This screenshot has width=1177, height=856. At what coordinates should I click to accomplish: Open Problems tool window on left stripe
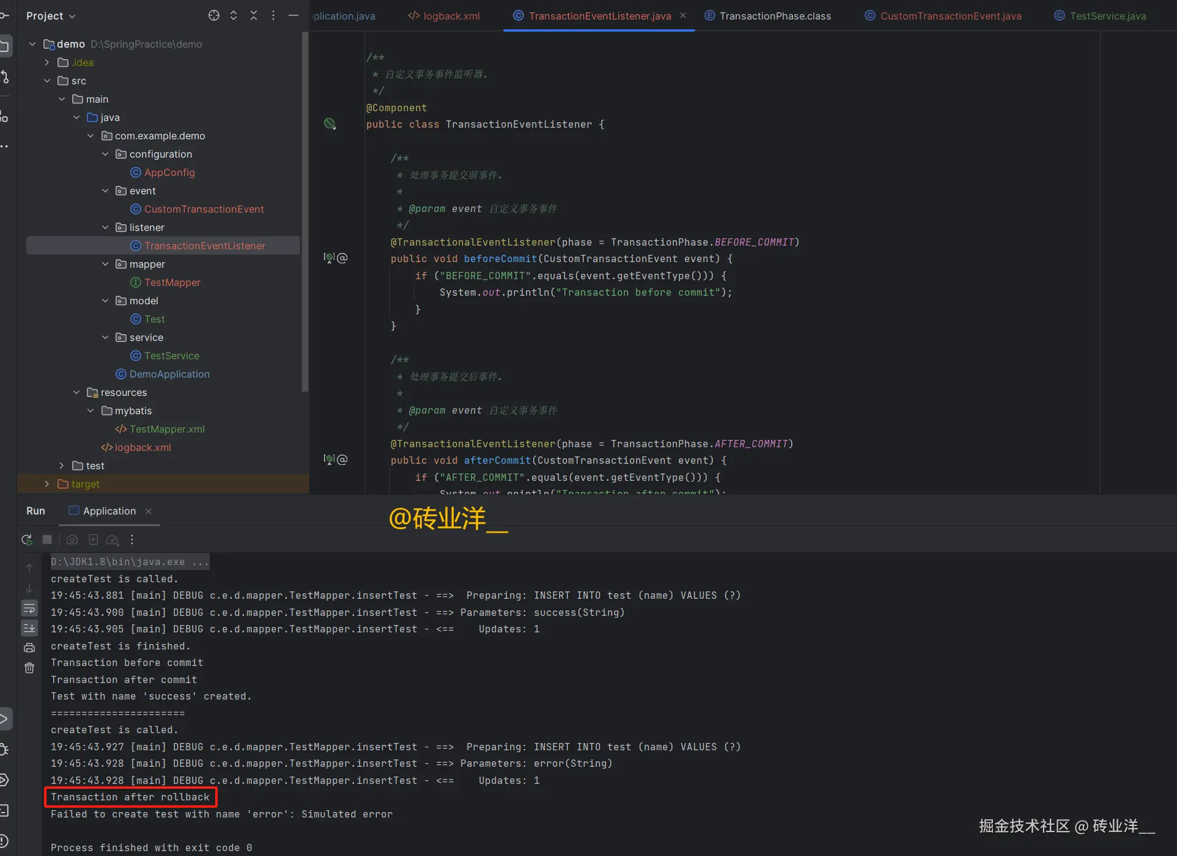(5, 841)
